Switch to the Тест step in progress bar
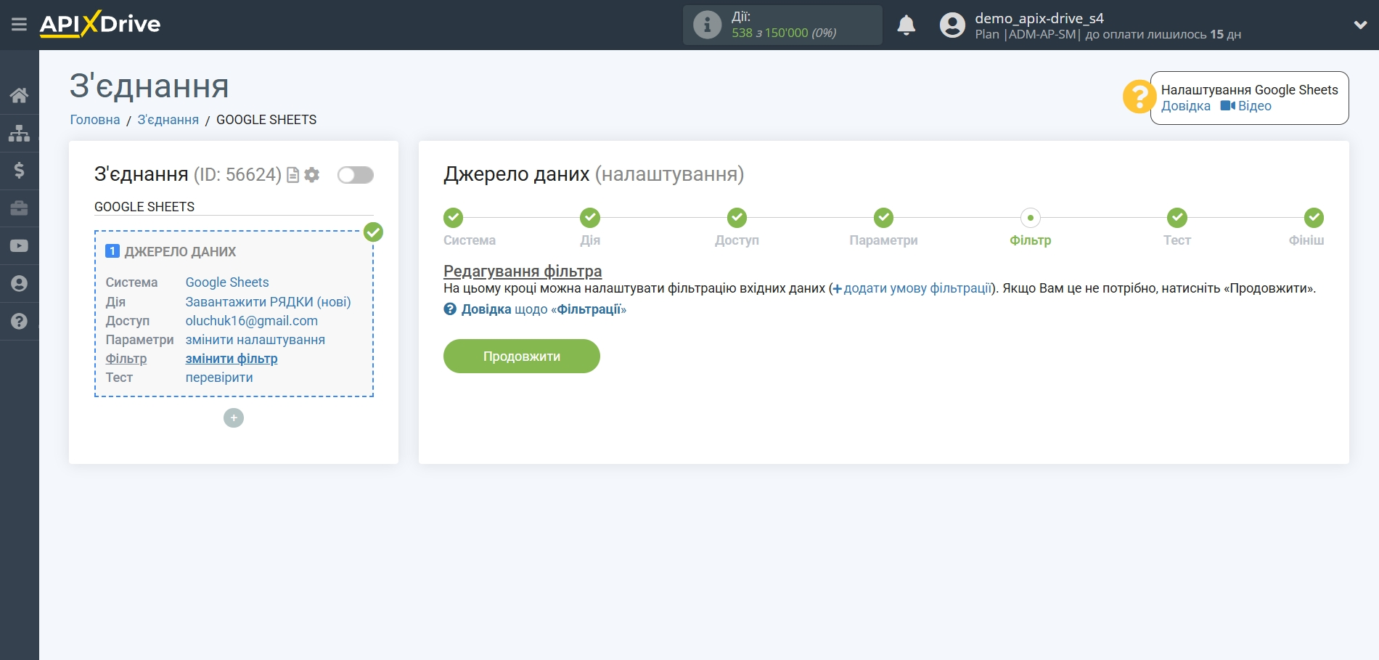This screenshot has width=1379, height=660. point(1176,217)
